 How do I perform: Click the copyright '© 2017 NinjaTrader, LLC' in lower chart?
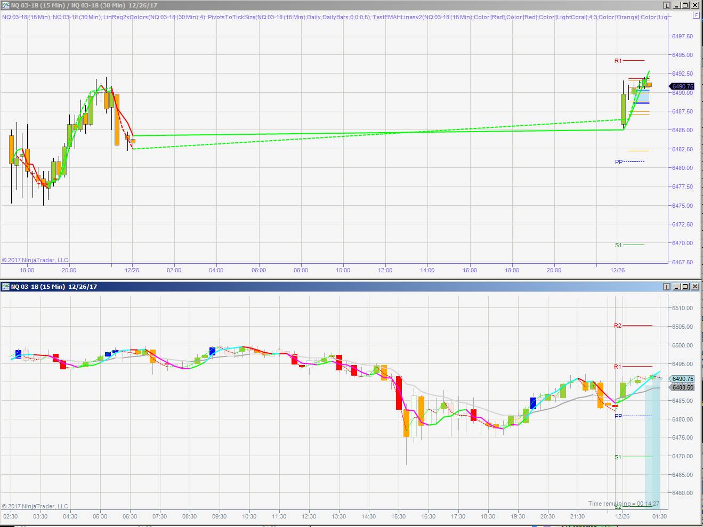click(35, 506)
